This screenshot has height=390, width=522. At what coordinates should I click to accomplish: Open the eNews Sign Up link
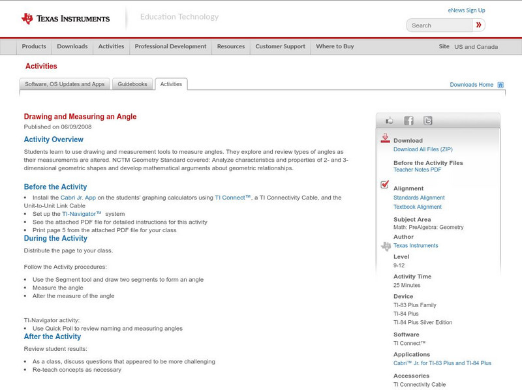(467, 10)
